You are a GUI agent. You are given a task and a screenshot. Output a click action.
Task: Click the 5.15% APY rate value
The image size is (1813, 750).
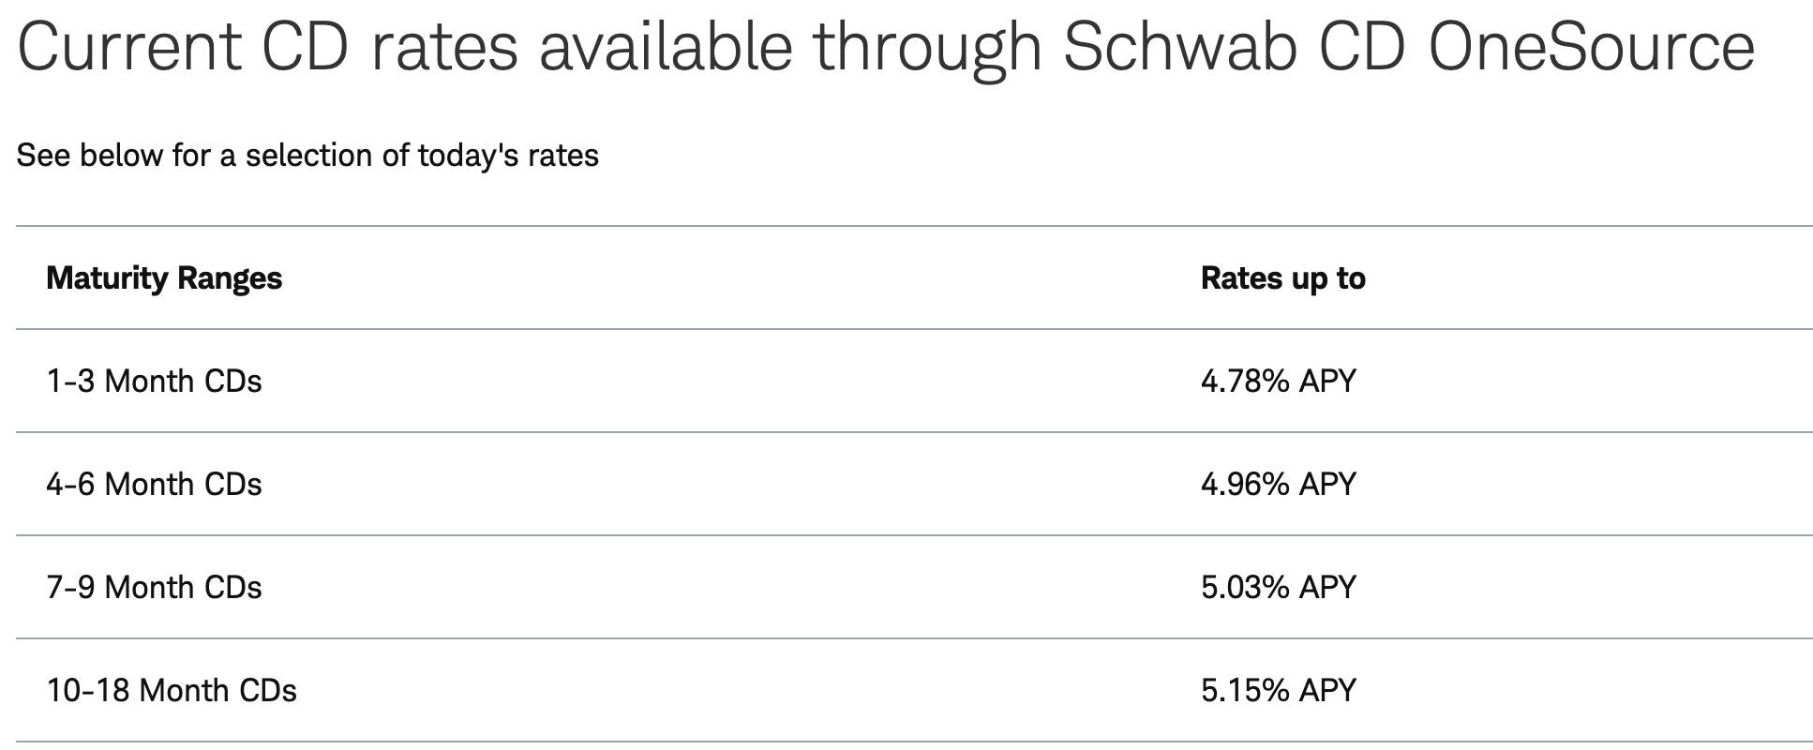pyautogui.click(x=1278, y=691)
